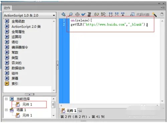Collapse the panel using double-arrow icon

[159, 4]
